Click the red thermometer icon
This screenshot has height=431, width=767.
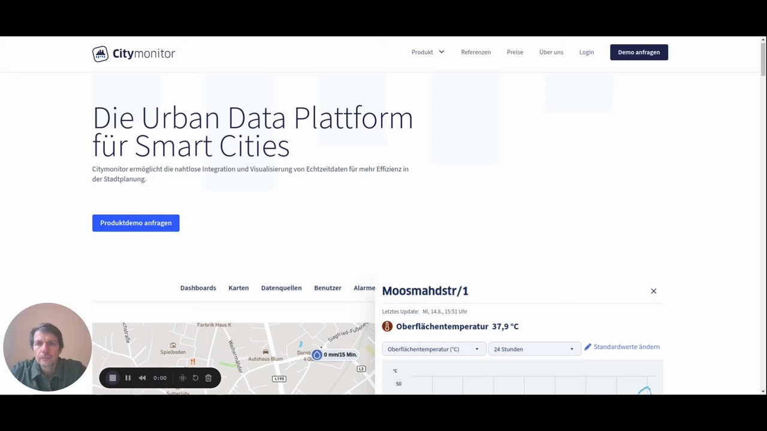(387, 326)
